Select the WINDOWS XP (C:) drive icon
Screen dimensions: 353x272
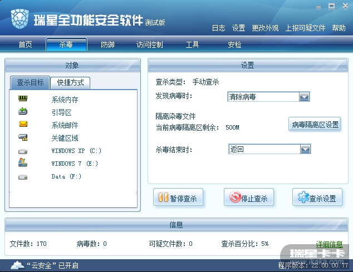[x=23, y=152]
